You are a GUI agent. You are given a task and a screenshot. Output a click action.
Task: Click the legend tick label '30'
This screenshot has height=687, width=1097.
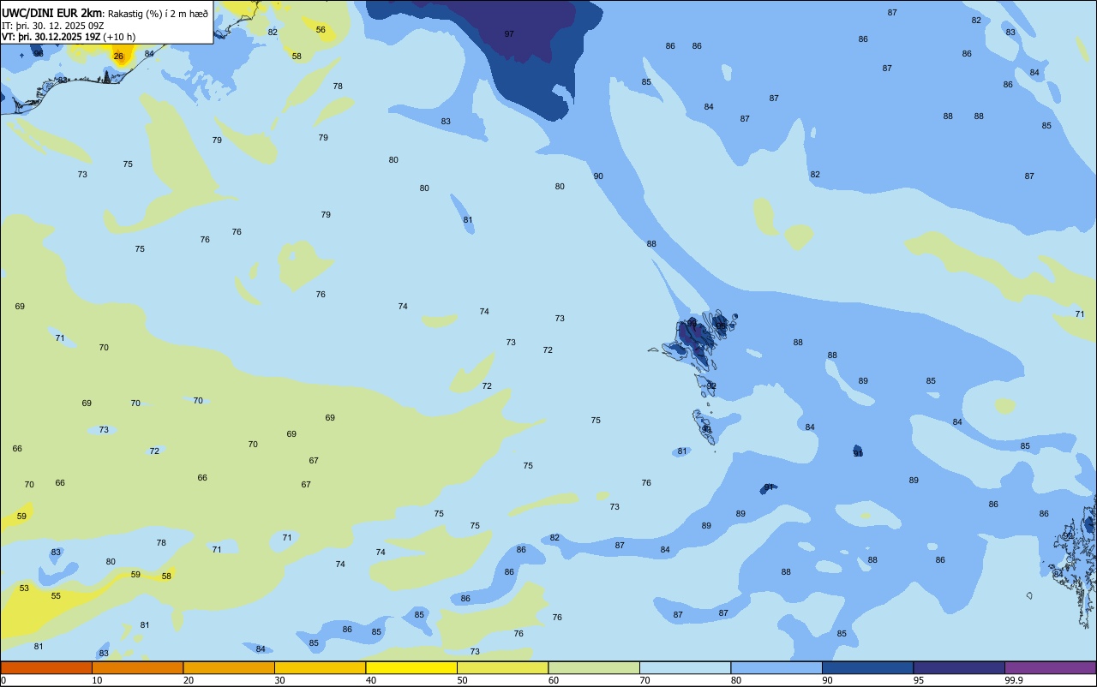click(279, 680)
